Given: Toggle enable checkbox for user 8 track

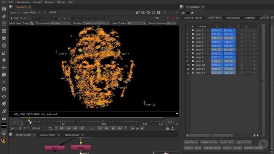Looking at the screenshot, I should point(193,57).
